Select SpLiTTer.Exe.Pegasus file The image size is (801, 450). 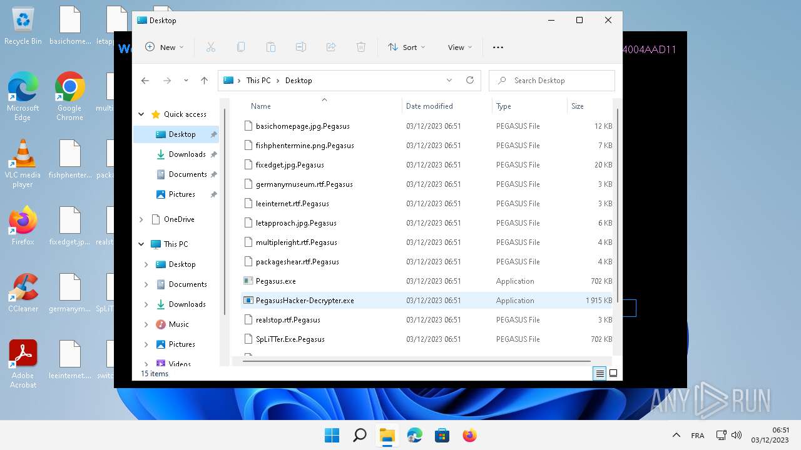click(x=427, y=339)
